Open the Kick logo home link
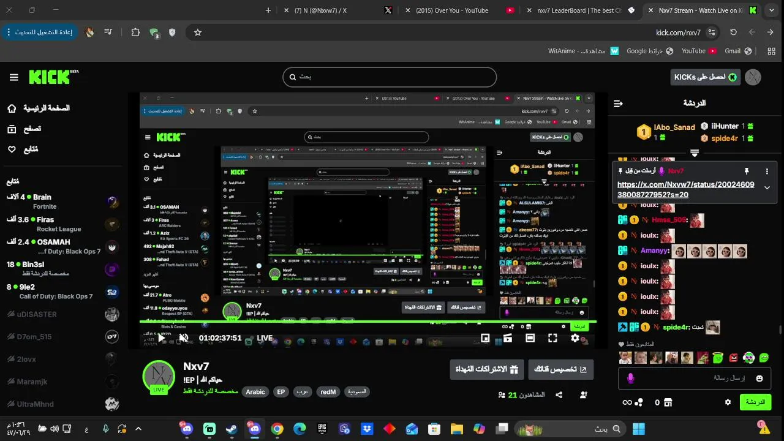The image size is (784, 441). [x=54, y=77]
